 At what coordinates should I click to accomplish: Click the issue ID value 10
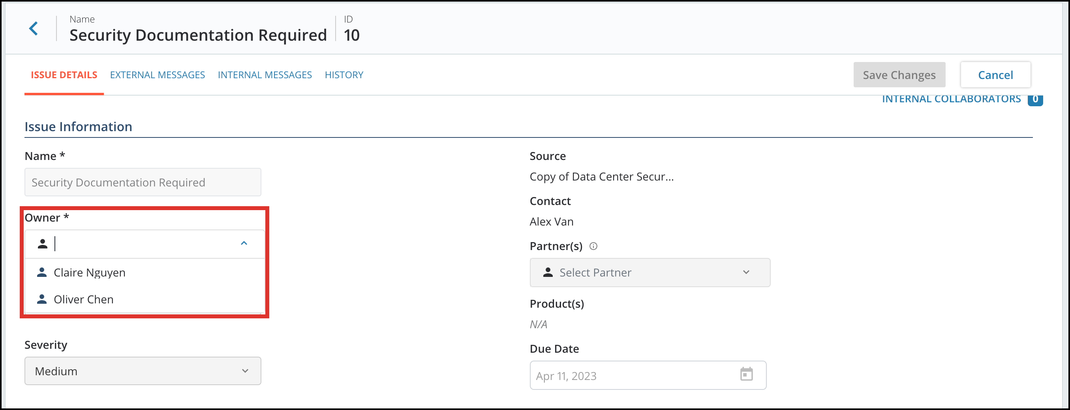coord(351,35)
